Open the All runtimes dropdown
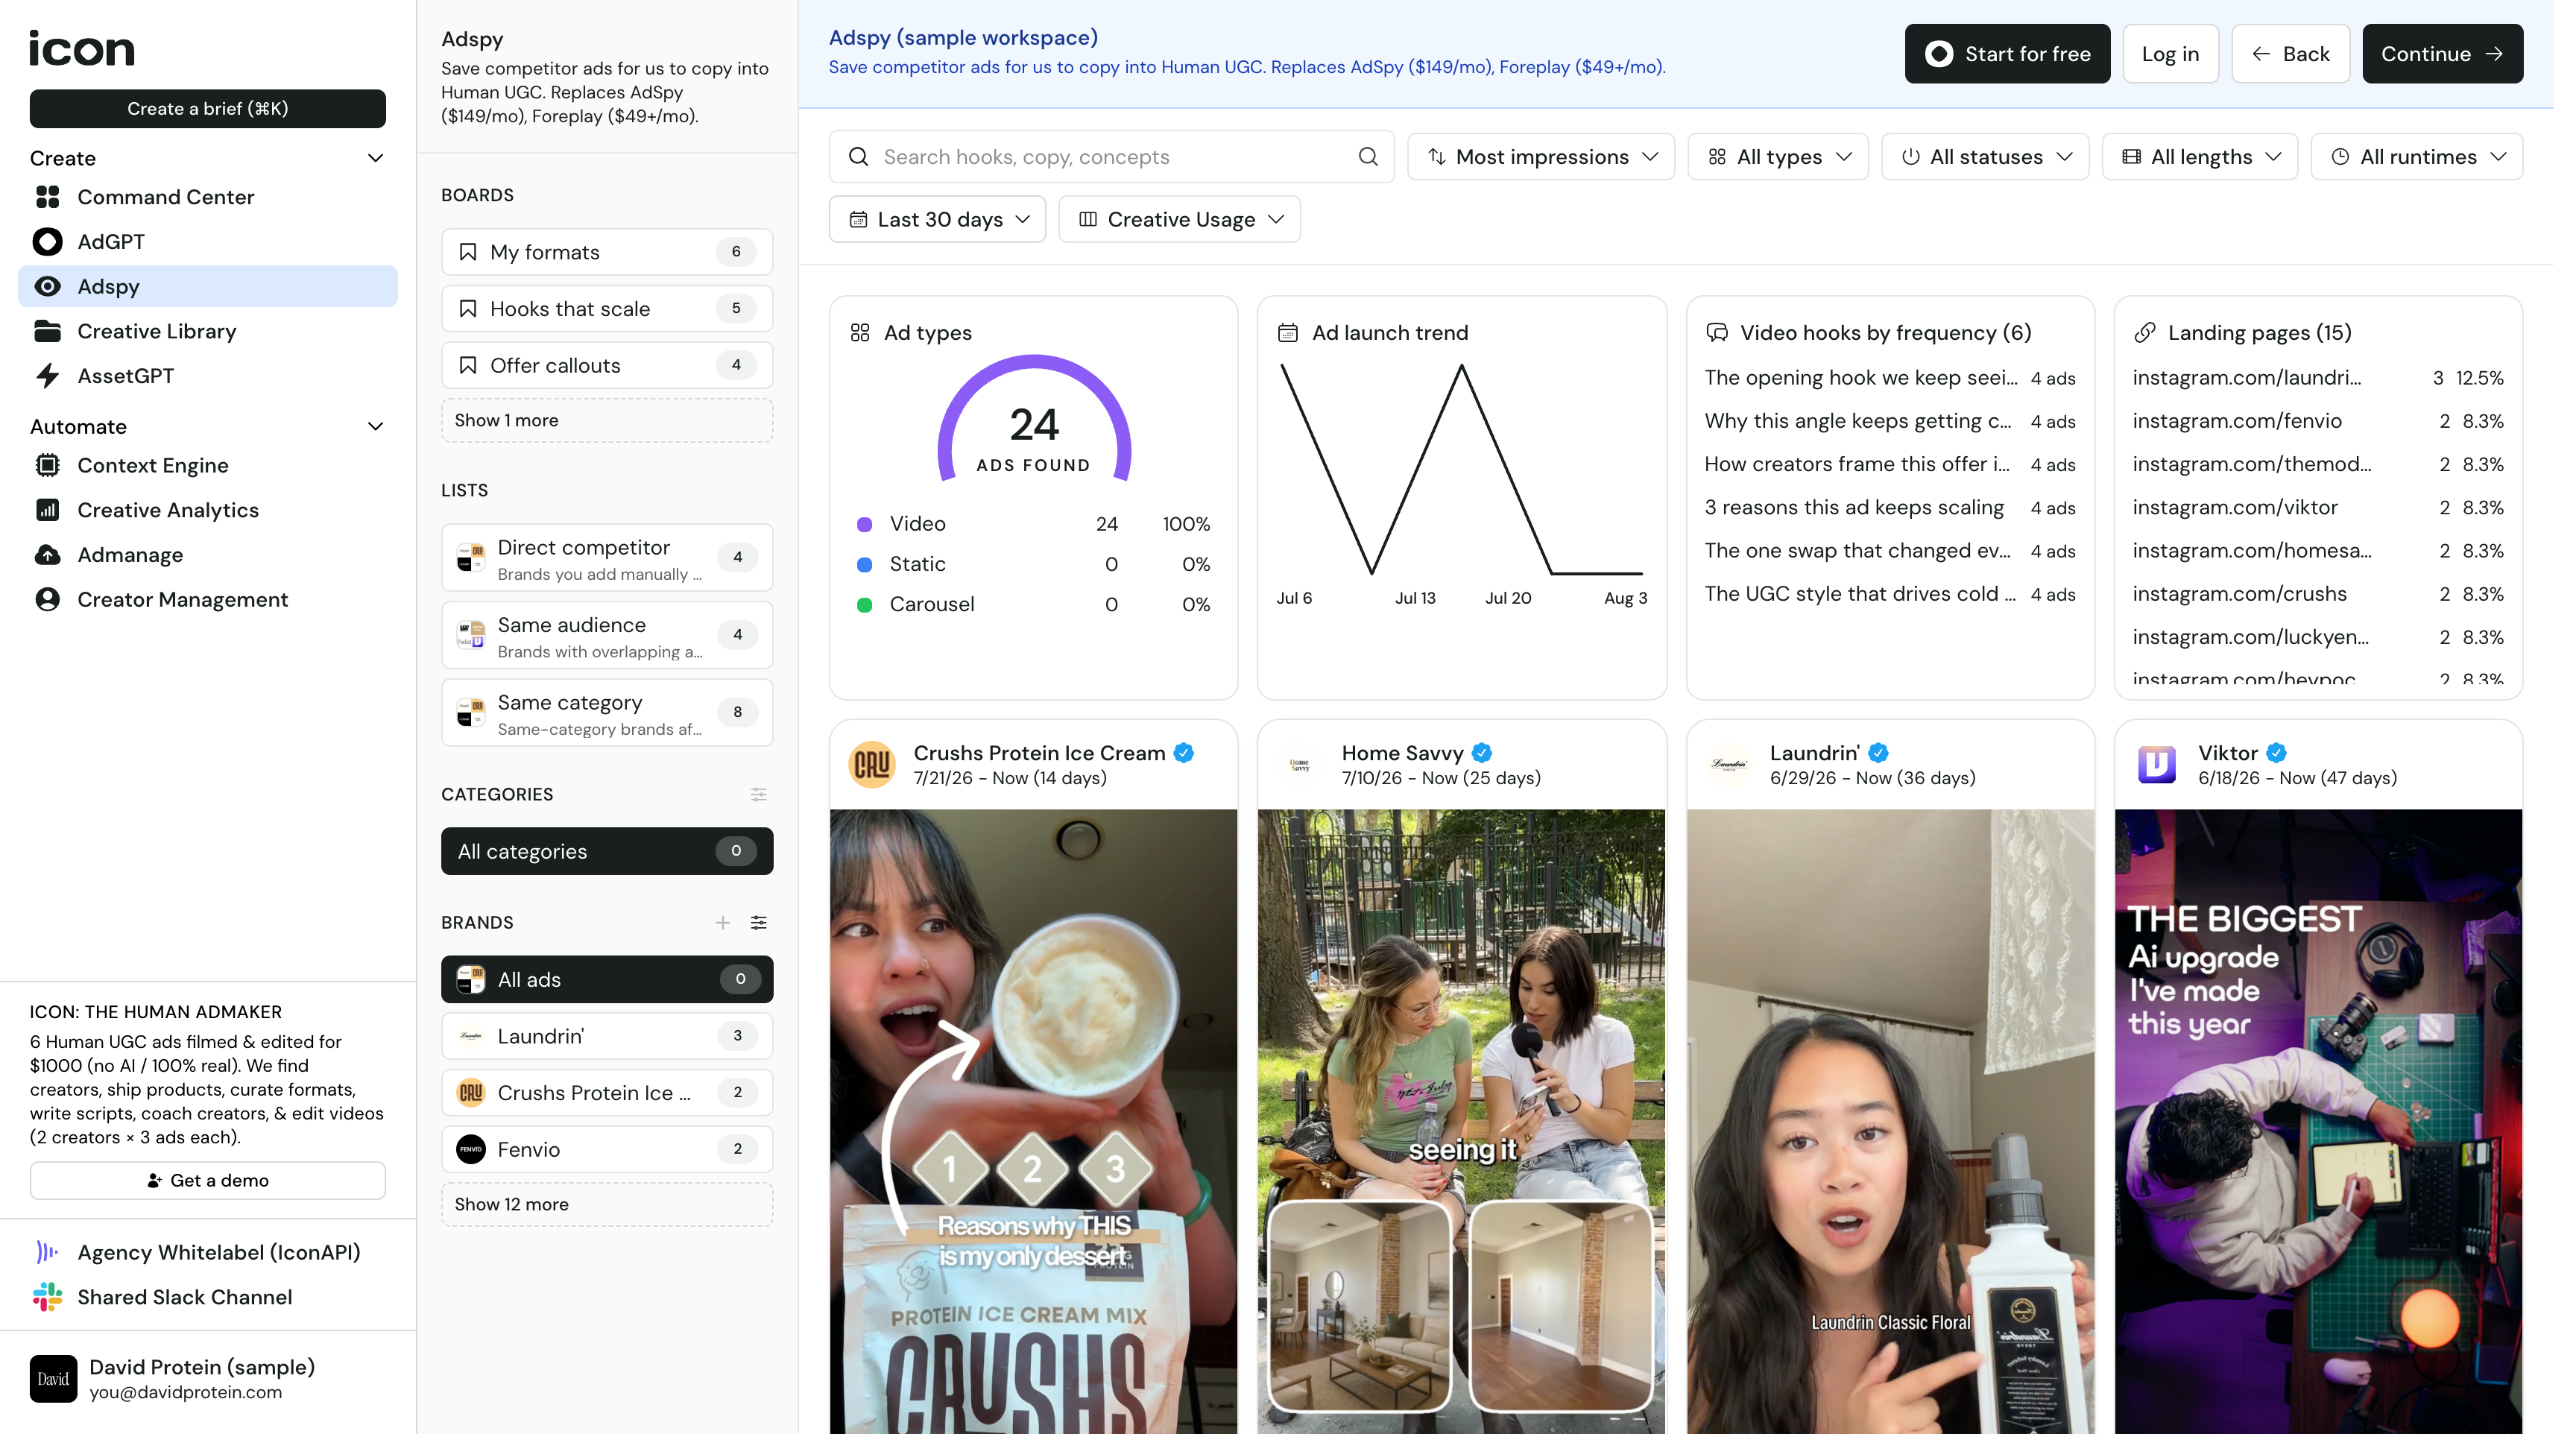 (x=2417, y=157)
